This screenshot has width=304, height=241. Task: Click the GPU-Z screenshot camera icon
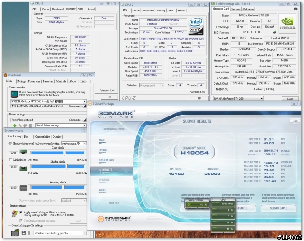295,9
